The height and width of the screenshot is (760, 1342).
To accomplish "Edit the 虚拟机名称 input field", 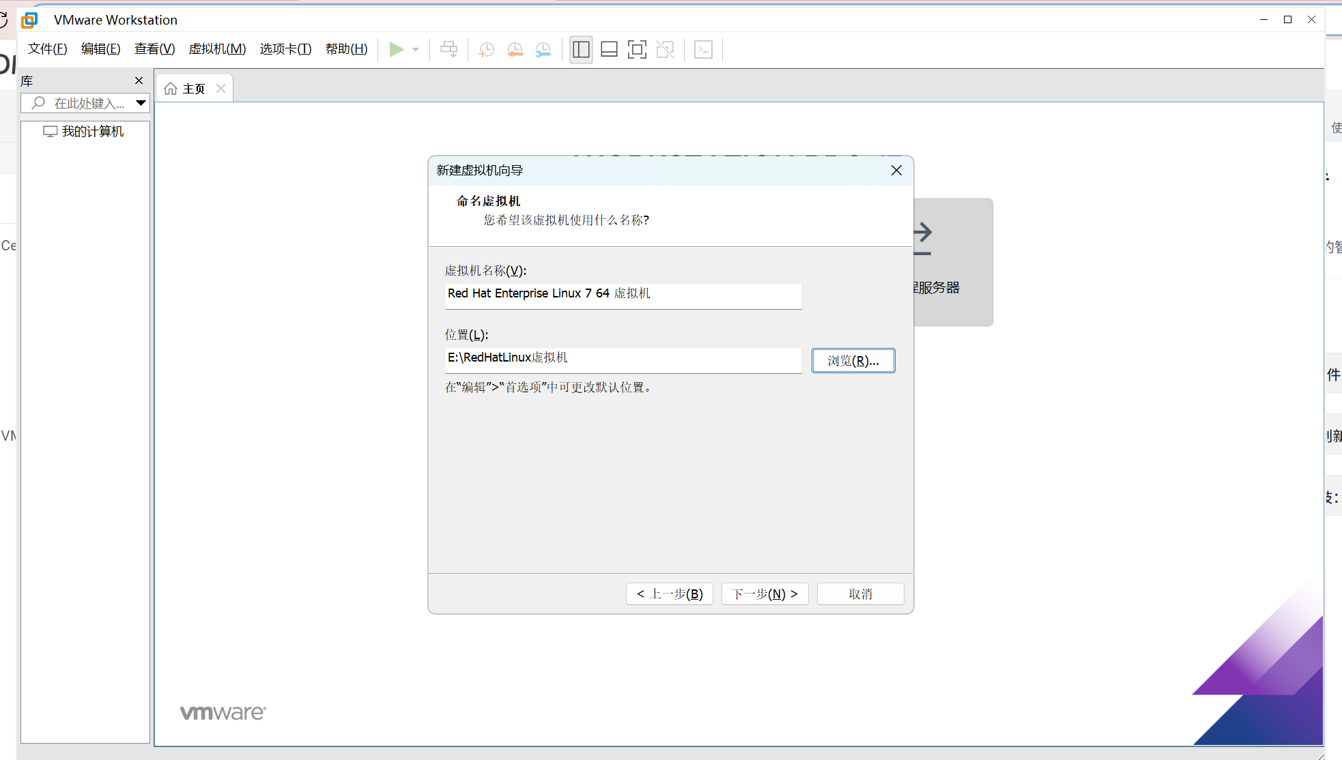I will (x=622, y=293).
